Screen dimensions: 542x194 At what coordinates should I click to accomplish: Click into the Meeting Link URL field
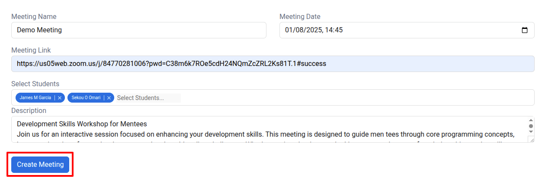(x=273, y=64)
